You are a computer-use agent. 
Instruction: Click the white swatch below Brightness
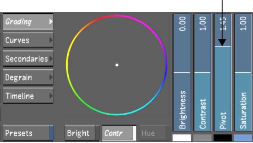[x=182, y=138]
